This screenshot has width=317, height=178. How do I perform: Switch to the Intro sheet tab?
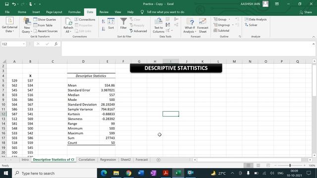pos(25,160)
